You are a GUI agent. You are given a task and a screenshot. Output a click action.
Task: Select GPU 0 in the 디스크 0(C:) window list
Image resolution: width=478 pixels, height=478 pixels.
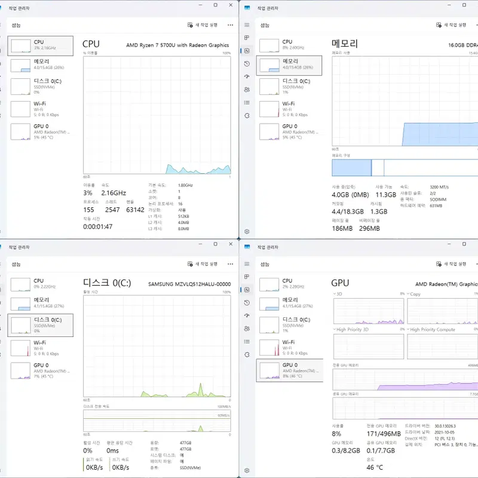(x=40, y=370)
